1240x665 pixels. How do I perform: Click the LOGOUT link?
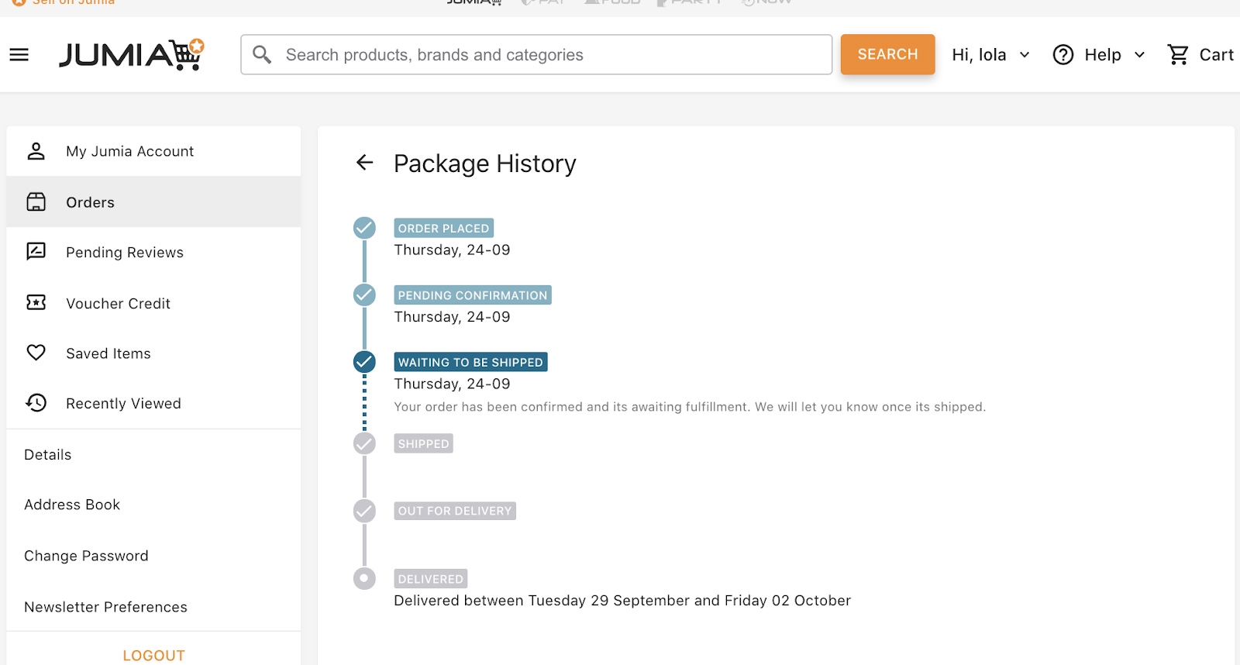click(x=153, y=656)
